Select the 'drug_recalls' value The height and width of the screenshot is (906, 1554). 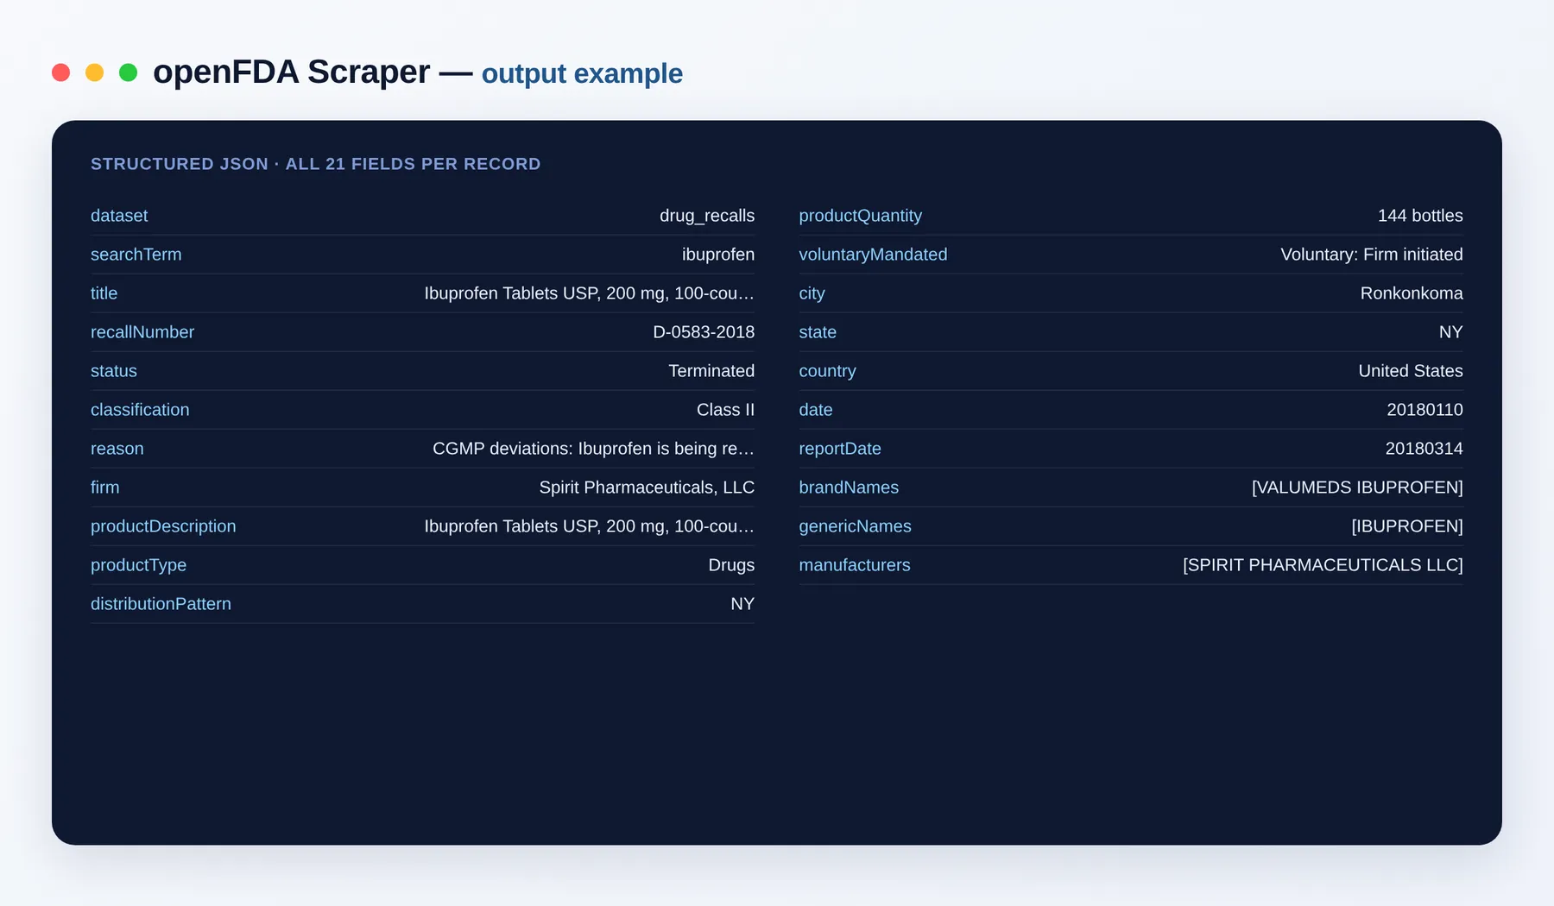click(x=707, y=216)
